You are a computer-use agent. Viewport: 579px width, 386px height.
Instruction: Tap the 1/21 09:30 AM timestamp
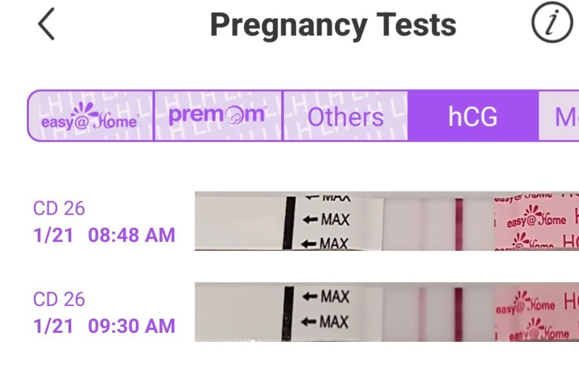(104, 326)
